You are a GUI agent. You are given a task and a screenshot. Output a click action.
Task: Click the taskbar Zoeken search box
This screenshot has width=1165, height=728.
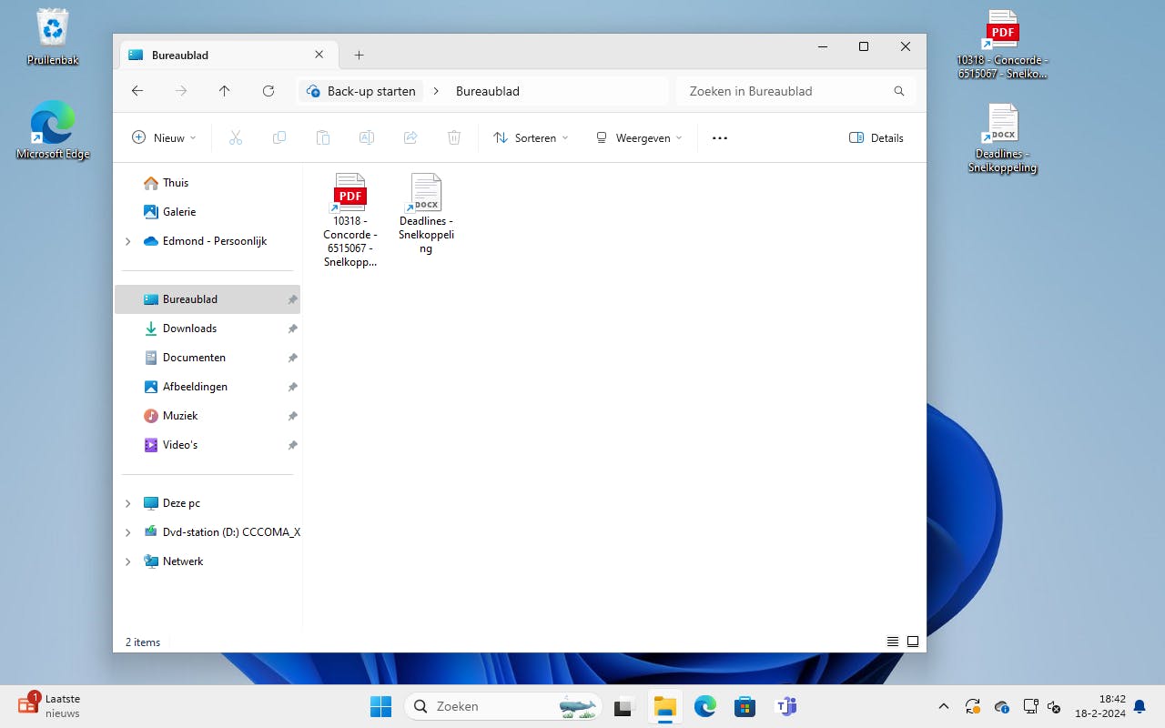pos(502,706)
